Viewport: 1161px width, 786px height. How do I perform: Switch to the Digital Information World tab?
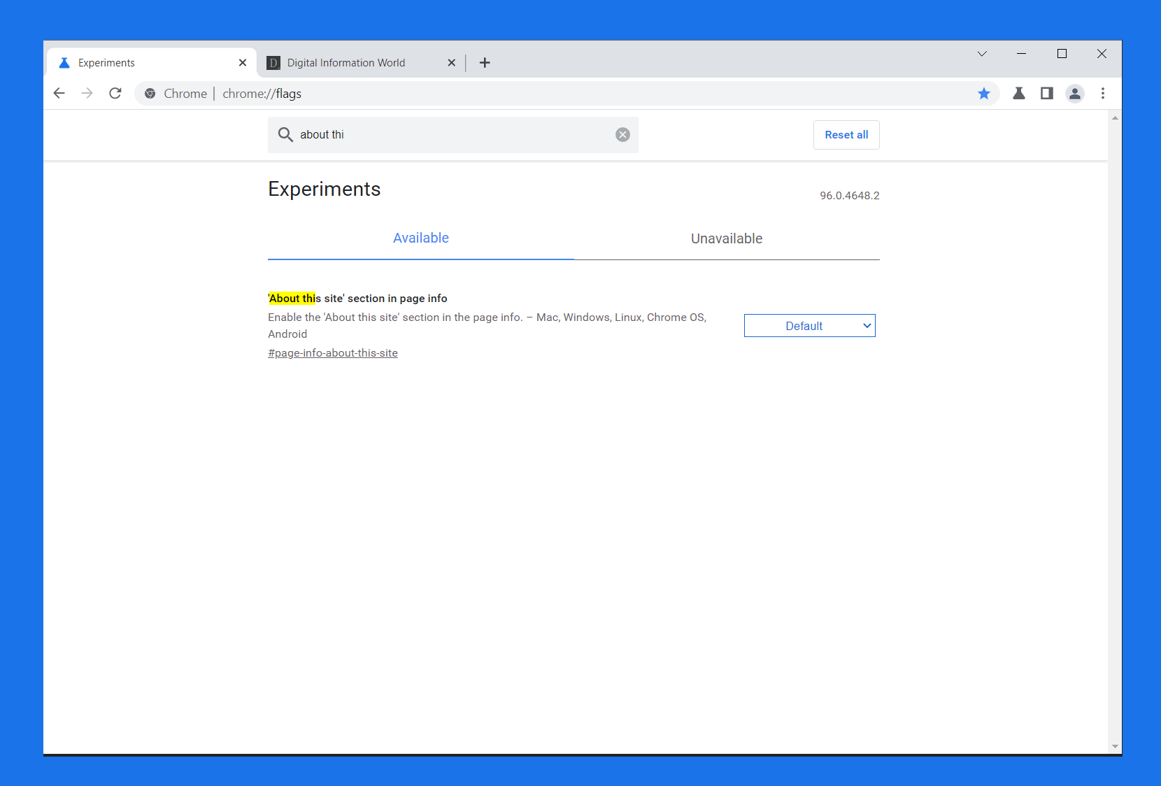[346, 62]
